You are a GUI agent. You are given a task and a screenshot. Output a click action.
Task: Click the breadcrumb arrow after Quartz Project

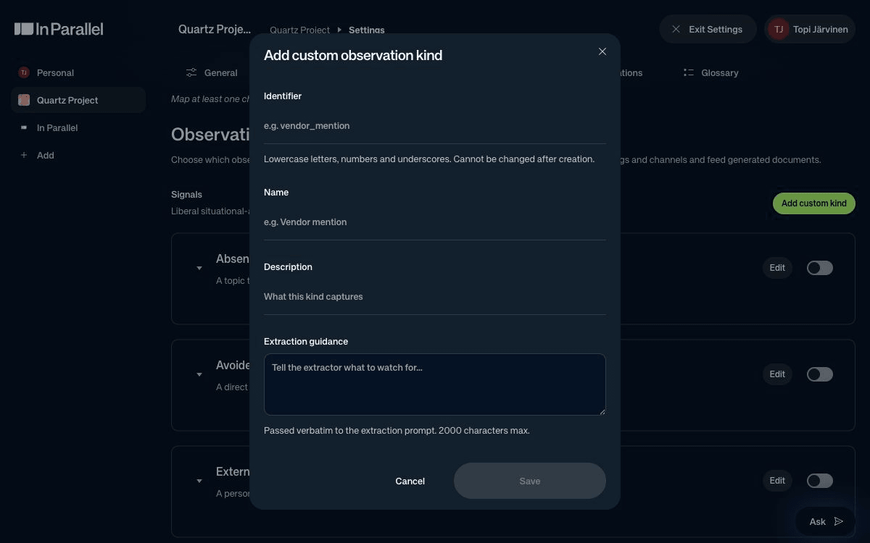(x=339, y=30)
